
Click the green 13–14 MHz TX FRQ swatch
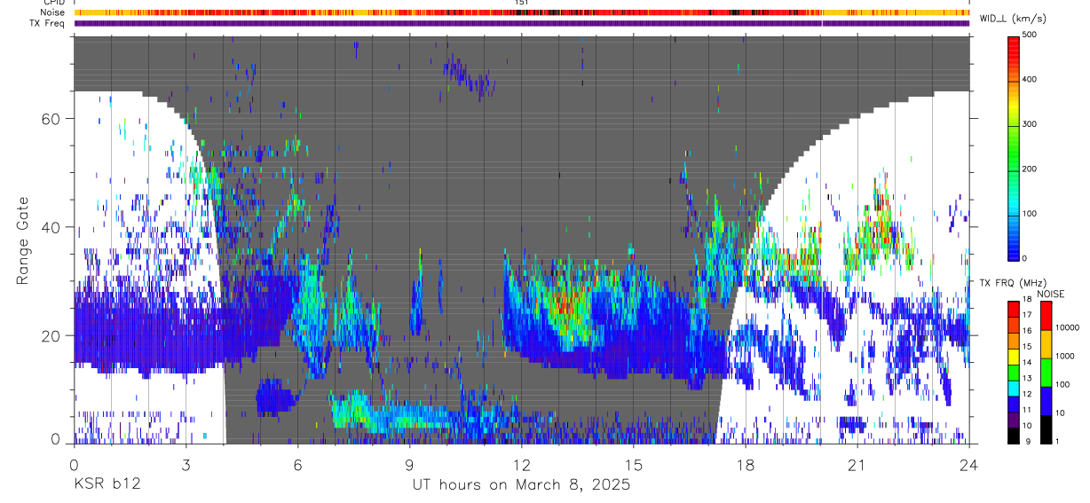(1014, 373)
